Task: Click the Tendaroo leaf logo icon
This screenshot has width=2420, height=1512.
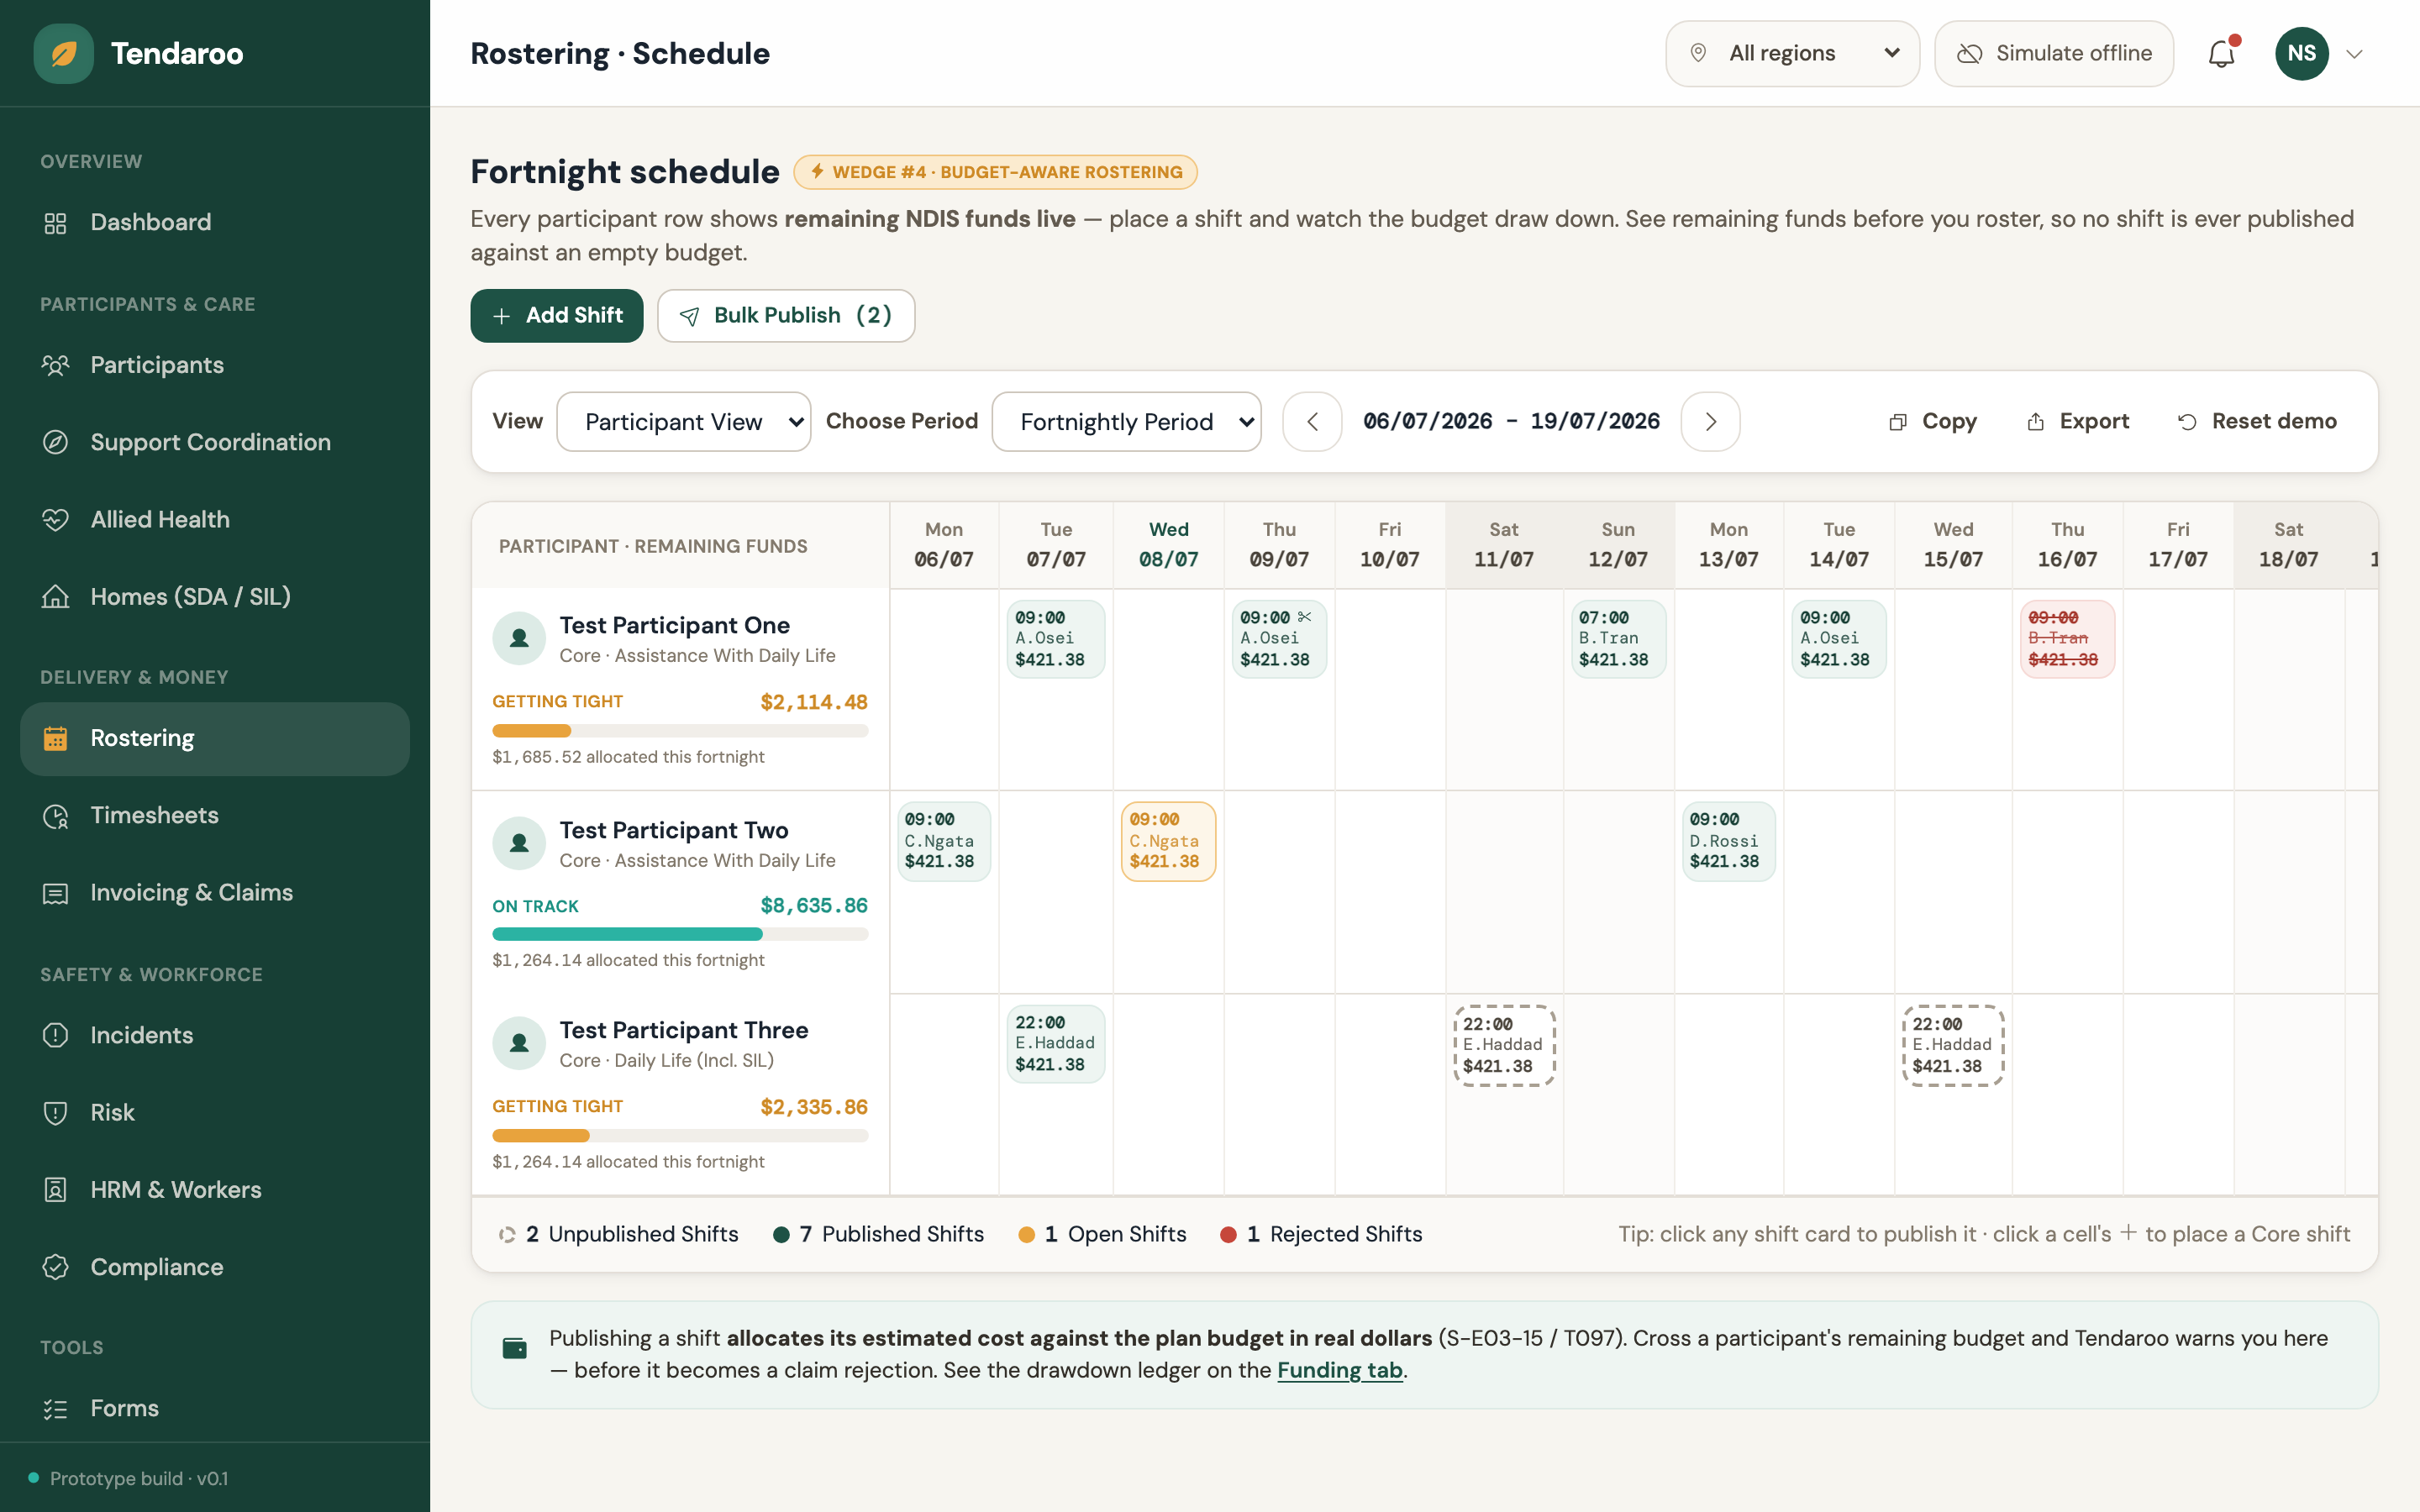Action: (63, 54)
